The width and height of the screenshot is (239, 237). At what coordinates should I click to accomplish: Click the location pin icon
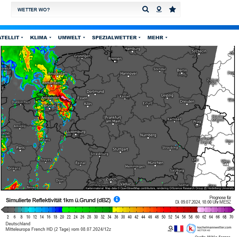click(x=159, y=9)
